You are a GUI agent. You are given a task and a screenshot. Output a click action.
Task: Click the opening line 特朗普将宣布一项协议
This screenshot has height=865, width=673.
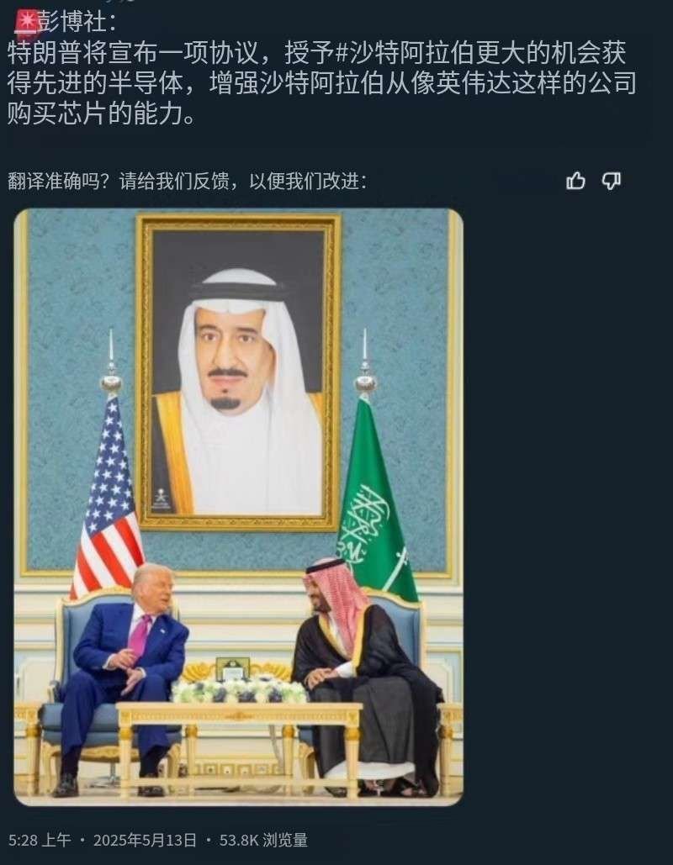coord(133,54)
